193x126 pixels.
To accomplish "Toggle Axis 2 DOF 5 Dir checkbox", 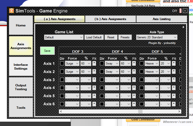I will tap(141, 72).
